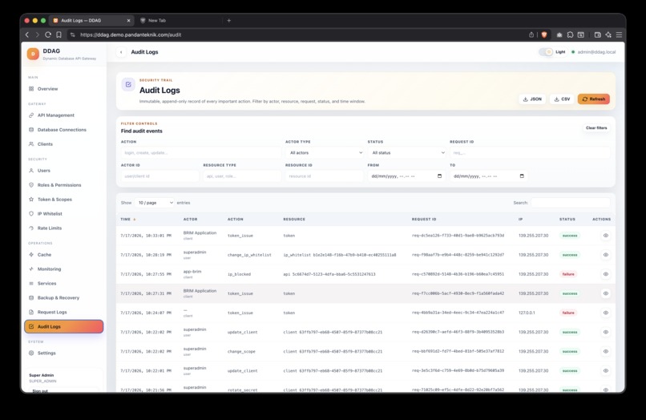646x420 pixels.
Task: Refresh the audit logs
Action: pyautogui.click(x=594, y=99)
